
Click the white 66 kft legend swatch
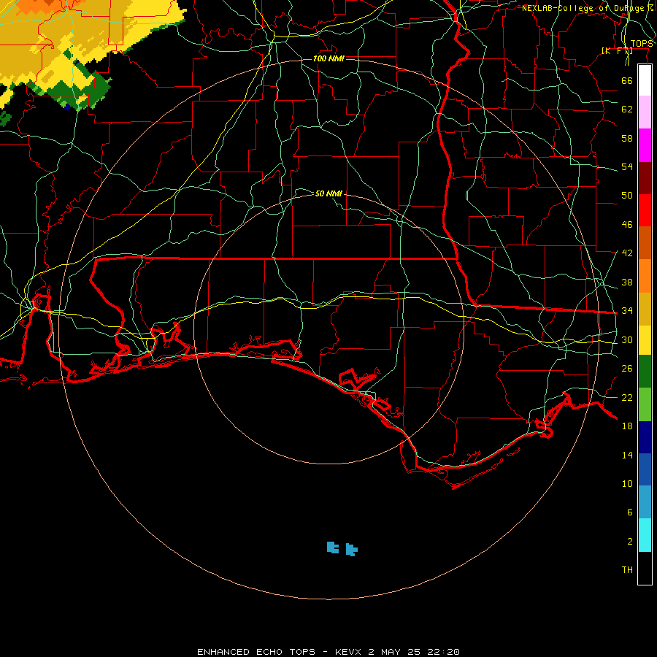coord(645,80)
